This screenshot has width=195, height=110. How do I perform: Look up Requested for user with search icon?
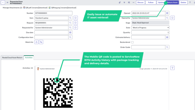[x=70, y=27]
